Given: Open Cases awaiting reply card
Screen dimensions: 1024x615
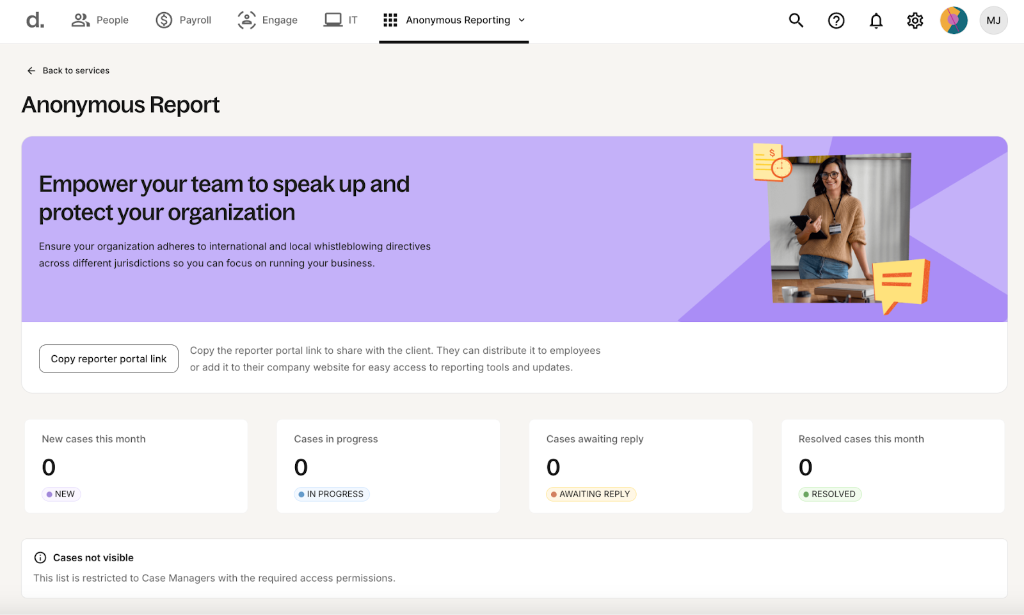Looking at the screenshot, I should (641, 466).
